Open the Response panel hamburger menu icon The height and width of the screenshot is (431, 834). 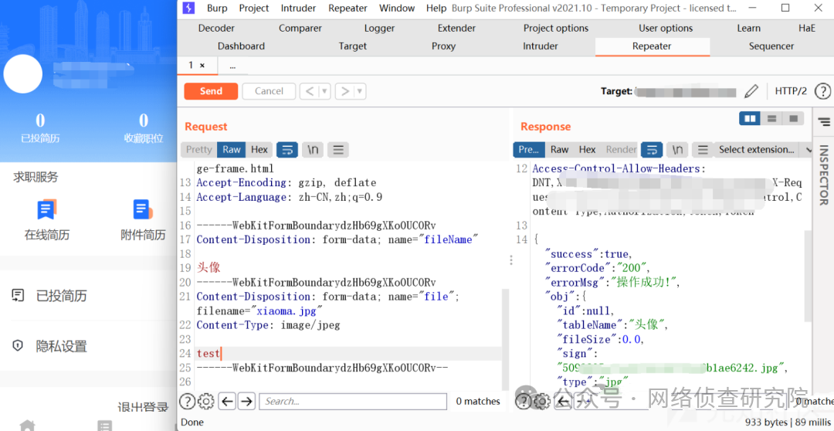tap(703, 150)
